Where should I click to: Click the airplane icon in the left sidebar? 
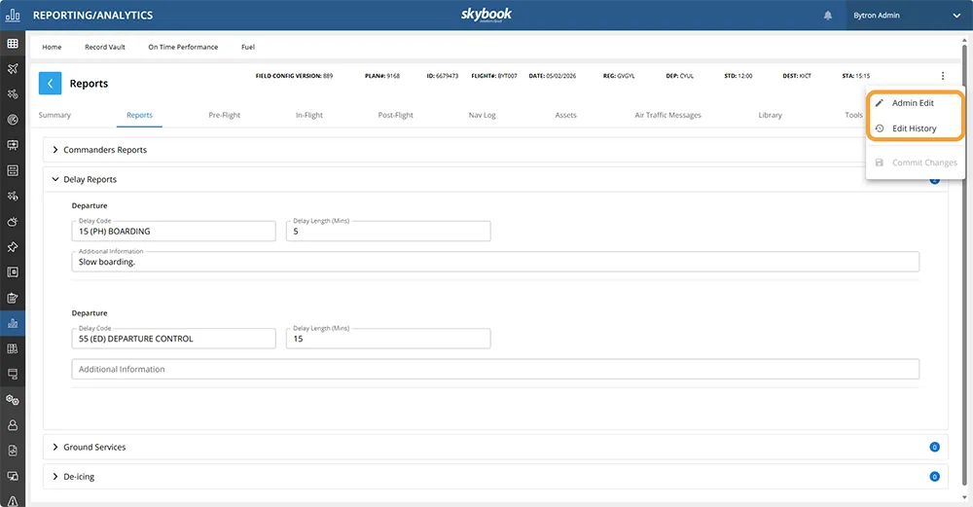click(13, 69)
